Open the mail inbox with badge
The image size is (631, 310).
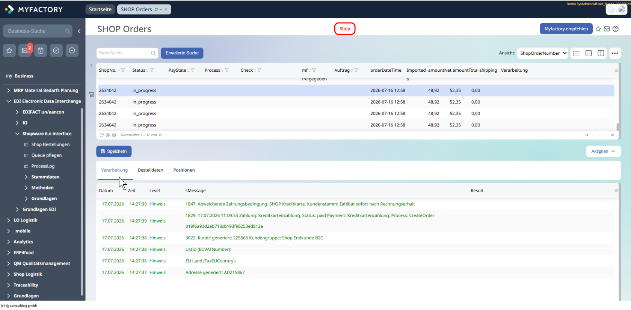[x=25, y=50]
